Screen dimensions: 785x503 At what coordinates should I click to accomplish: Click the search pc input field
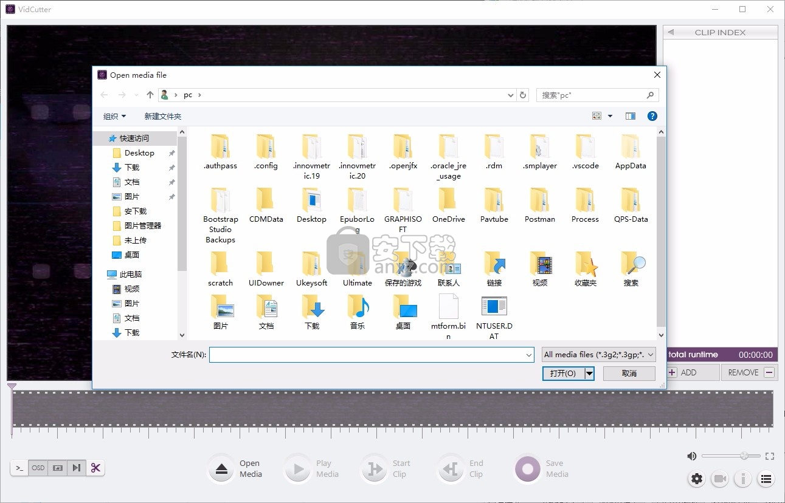[x=597, y=95]
